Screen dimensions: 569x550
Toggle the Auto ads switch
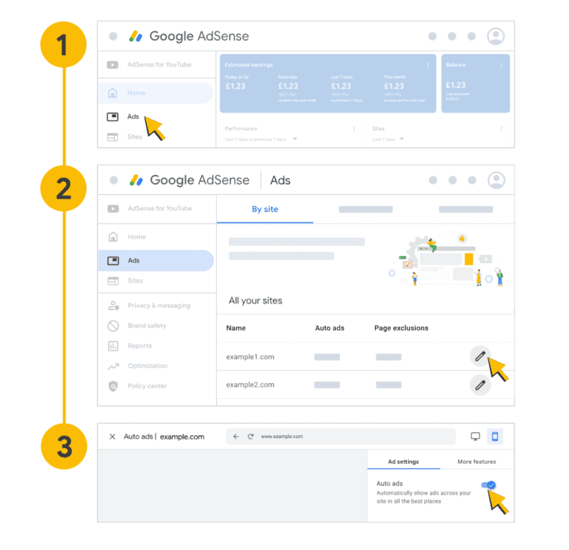[x=488, y=485]
